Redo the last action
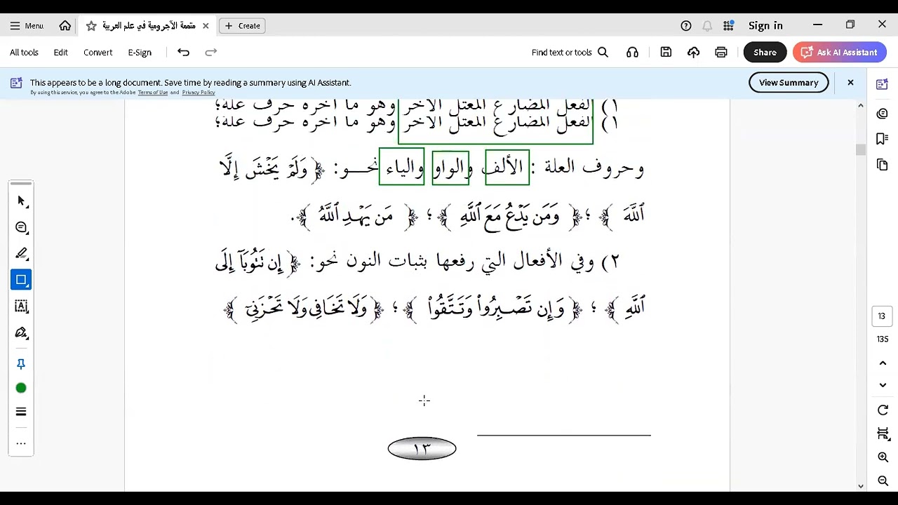This screenshot has width=898, height=505. click(211, 53)
